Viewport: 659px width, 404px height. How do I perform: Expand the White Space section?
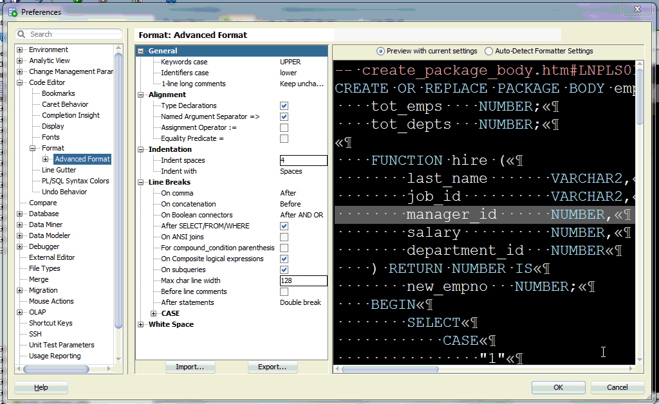142,324
